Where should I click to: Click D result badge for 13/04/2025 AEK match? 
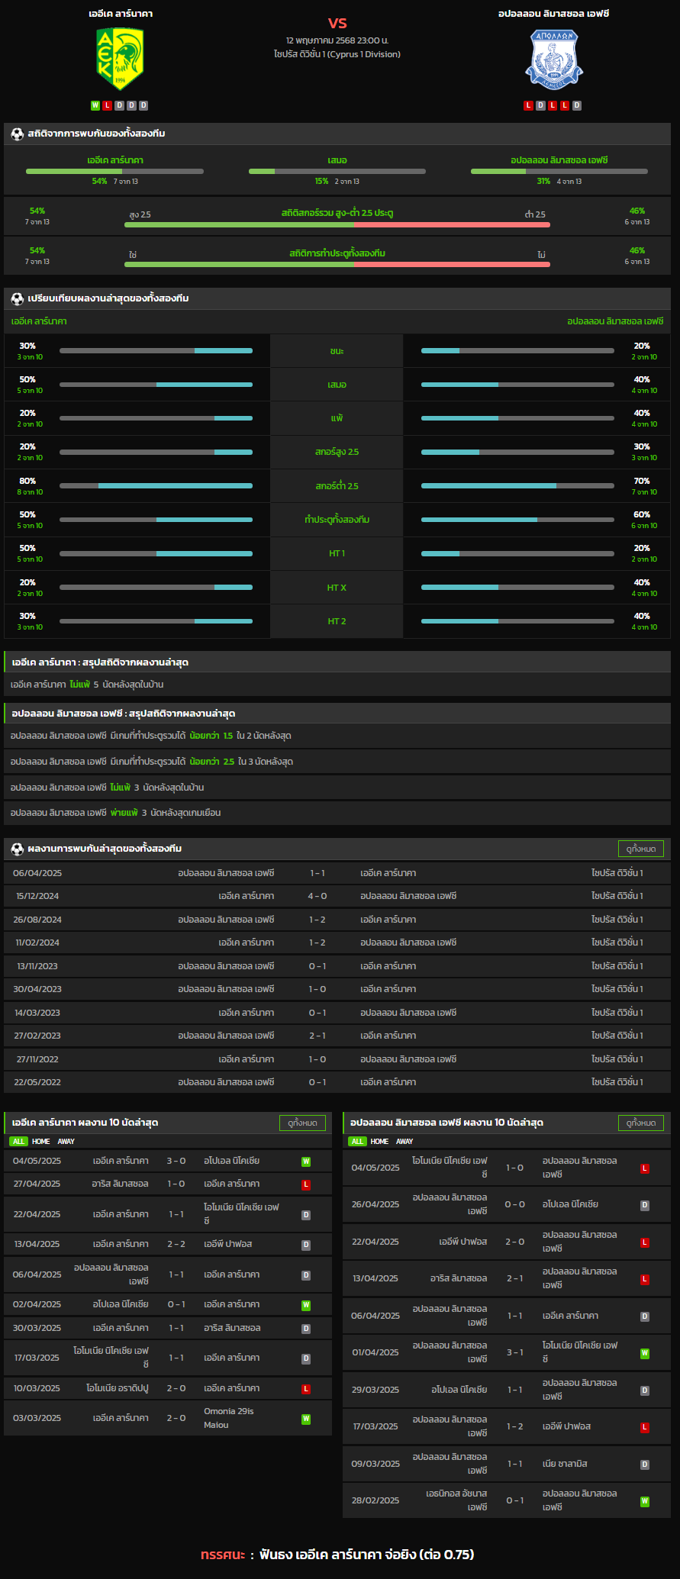coord(306,1245)
